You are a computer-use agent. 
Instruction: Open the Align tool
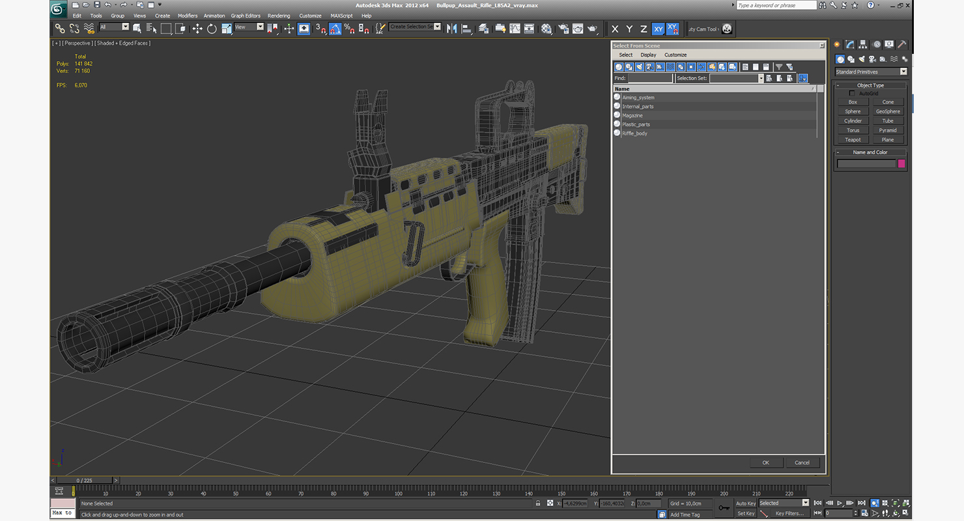pyautogui.click(x=466, y=29)
